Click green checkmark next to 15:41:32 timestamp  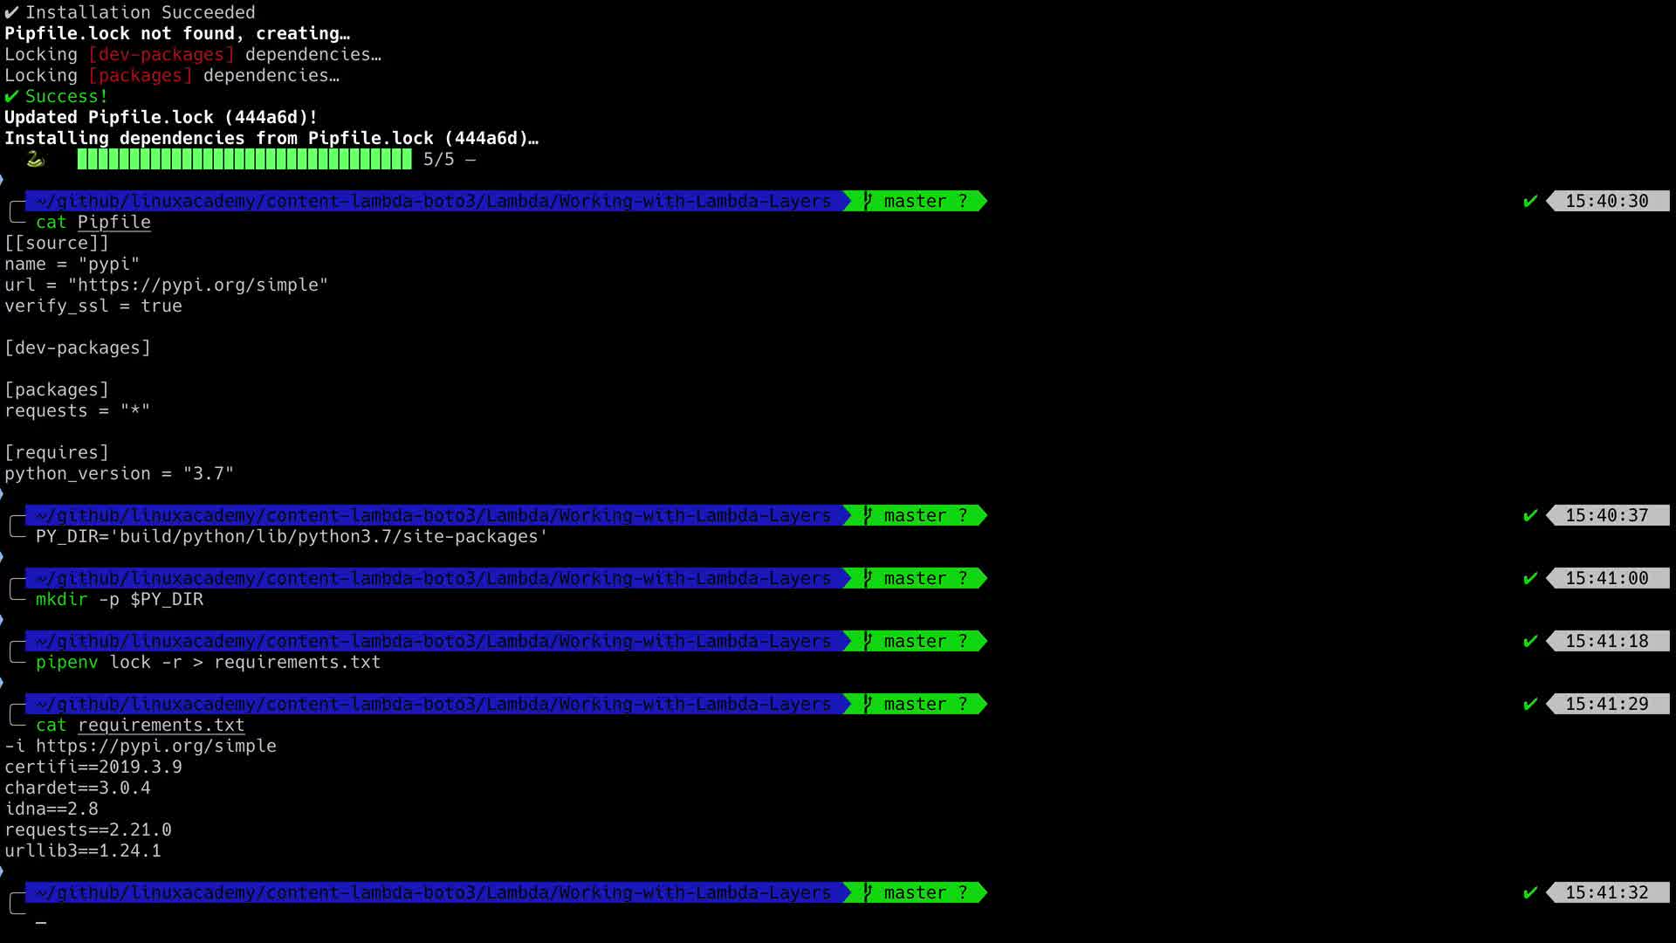click(x=1529, y=893)
